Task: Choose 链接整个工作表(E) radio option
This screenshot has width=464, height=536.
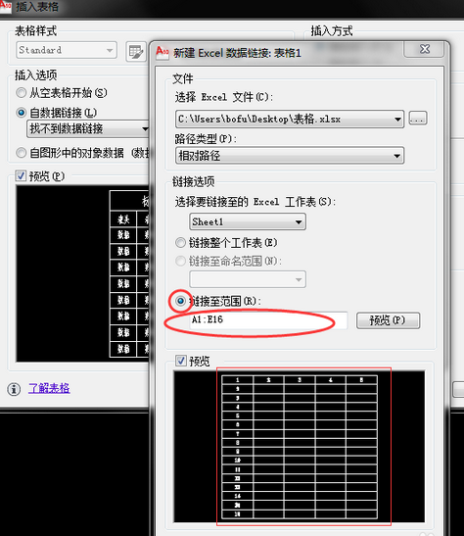Action: (180, 243)
